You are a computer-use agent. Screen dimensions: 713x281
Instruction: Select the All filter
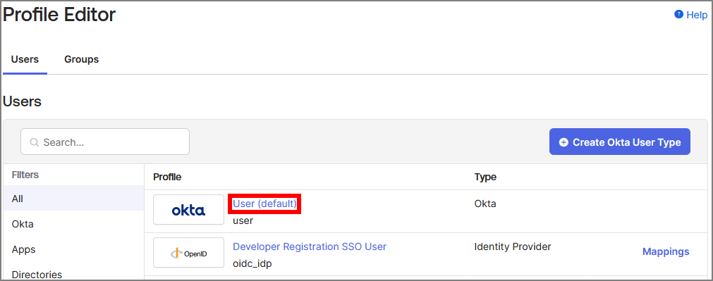click(x=73, y=199)
